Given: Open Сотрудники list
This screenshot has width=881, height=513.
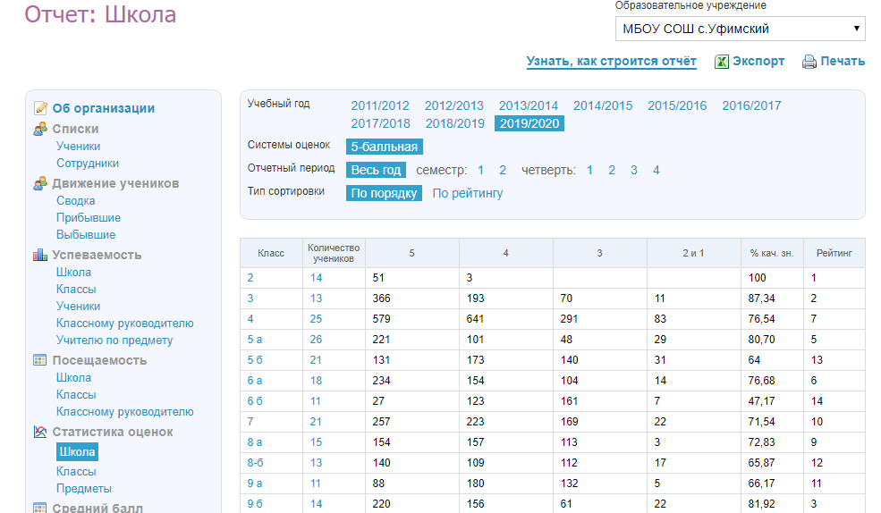Looking at the screenshot, I should point(87,164).
